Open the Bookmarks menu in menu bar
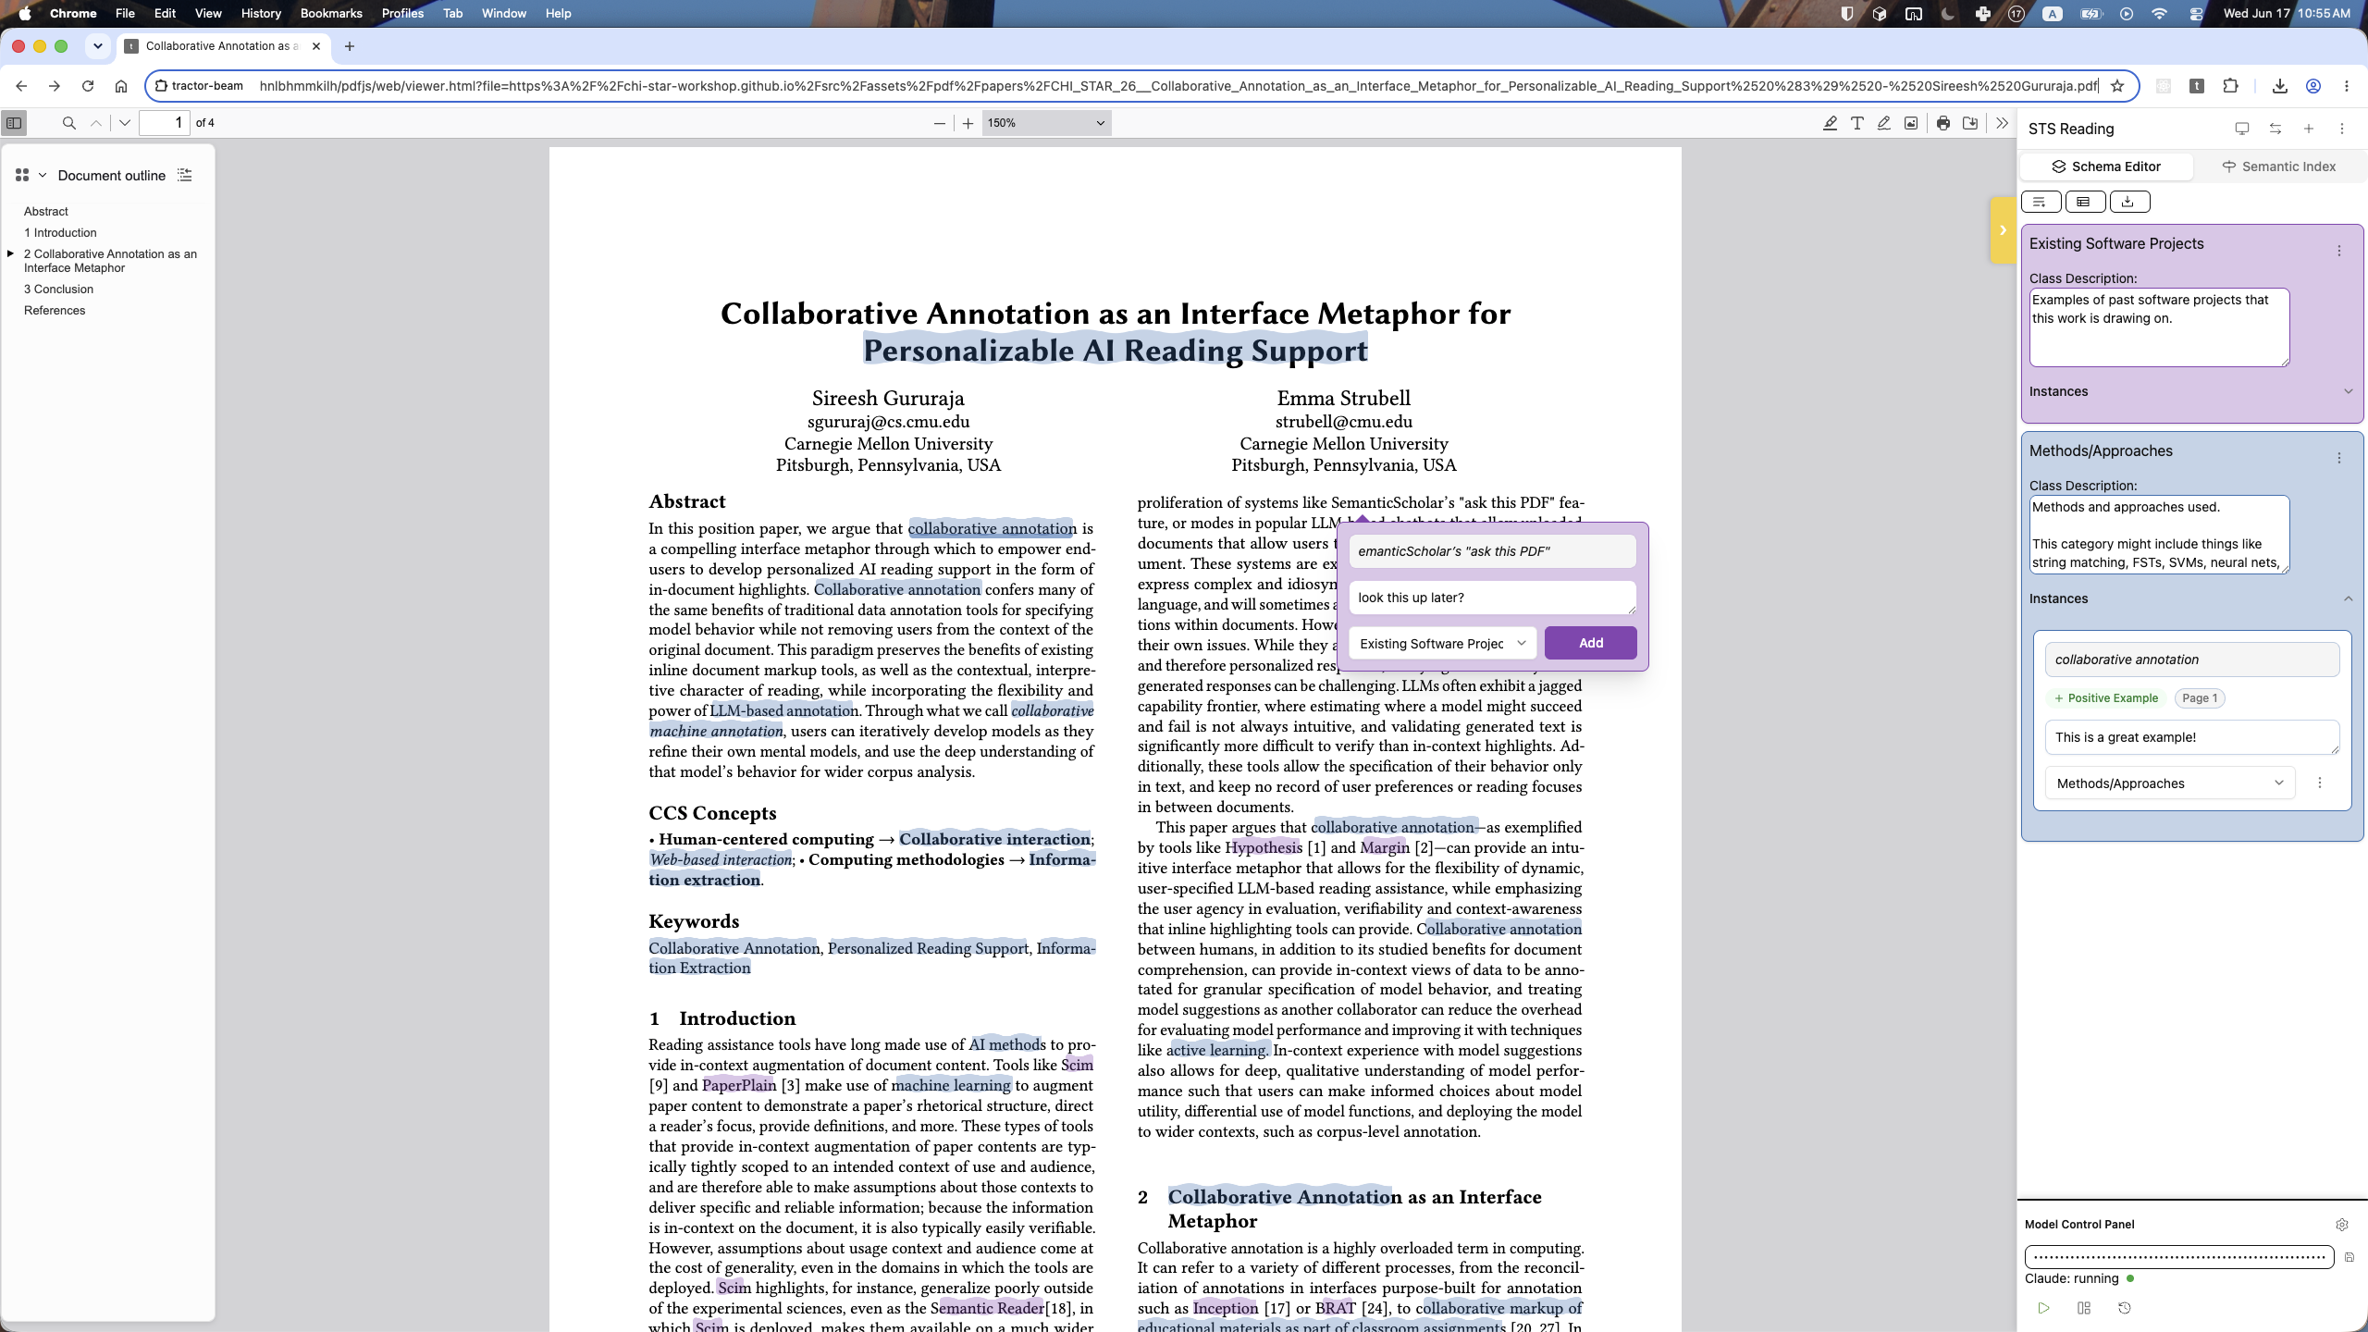Image resolution: width=2368 pixels, height=1332 pixels. [330, 13]
